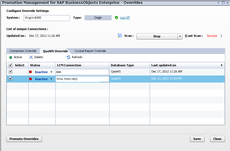Viewport: 230px width, 151px height.
Task: Save the override settings
Action: click(x=197, y=139)
